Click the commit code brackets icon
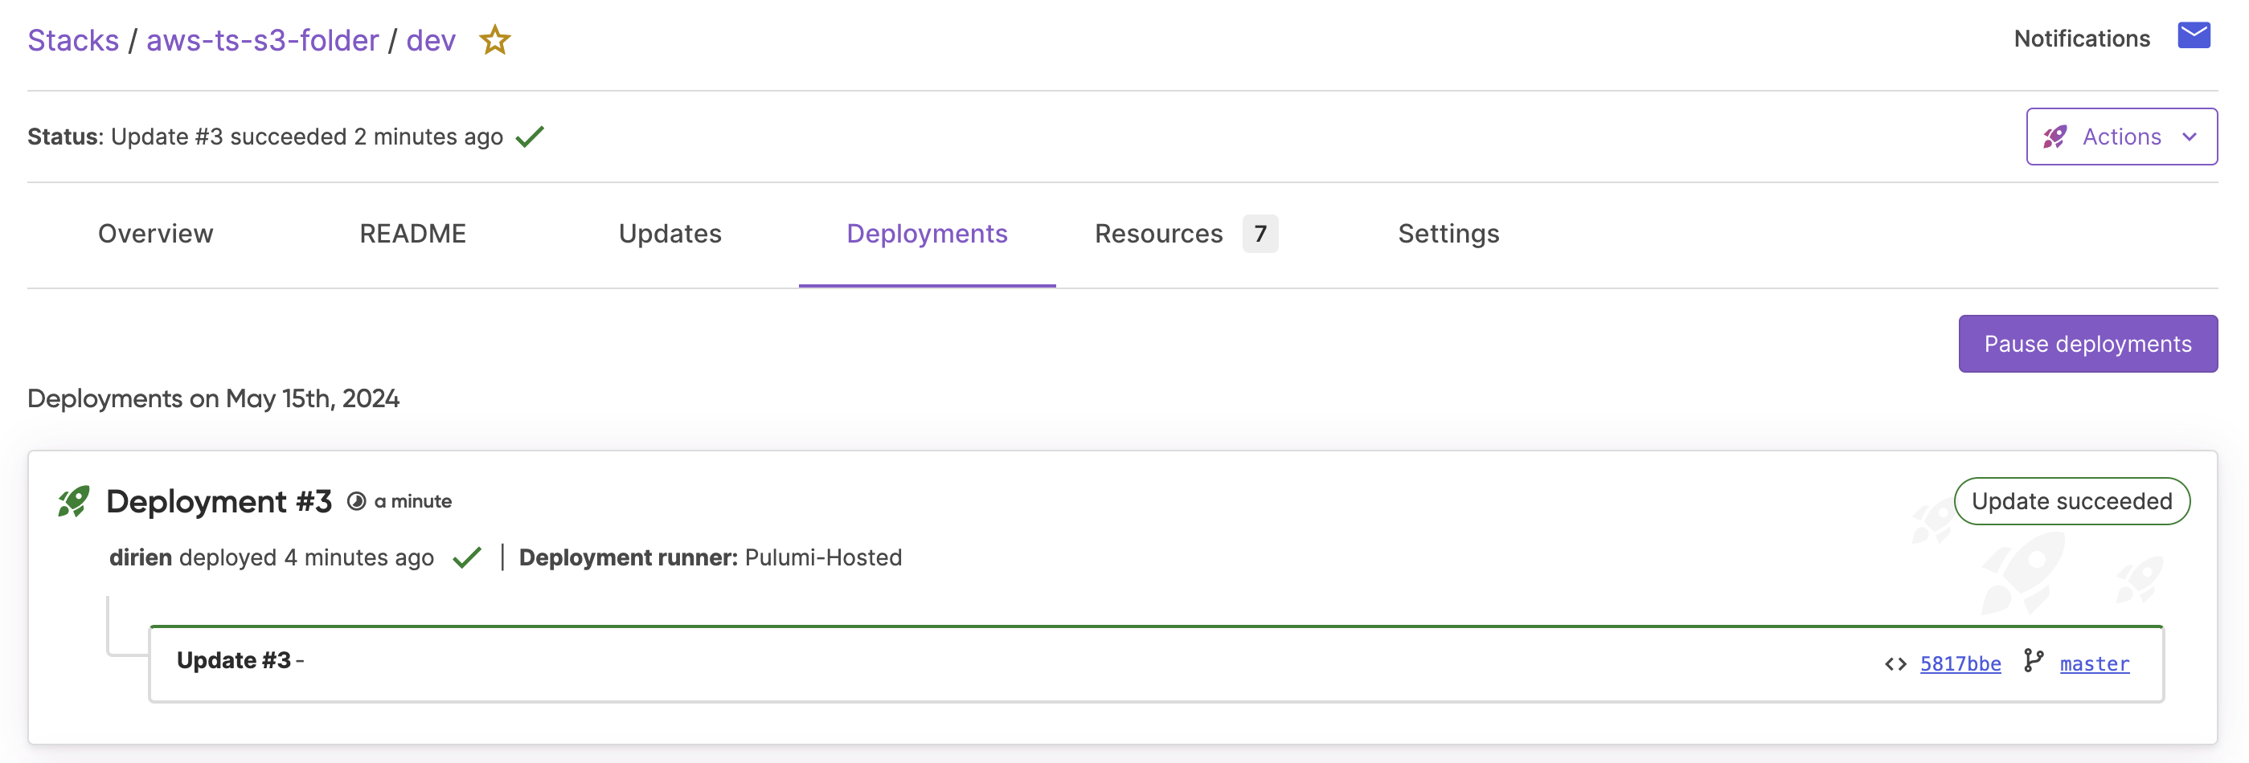Screen dimensions: 2249x763 1895,663
